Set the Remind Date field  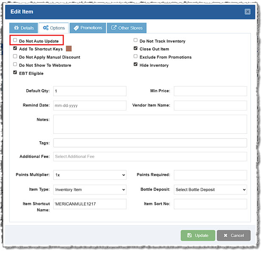[90, 105]
